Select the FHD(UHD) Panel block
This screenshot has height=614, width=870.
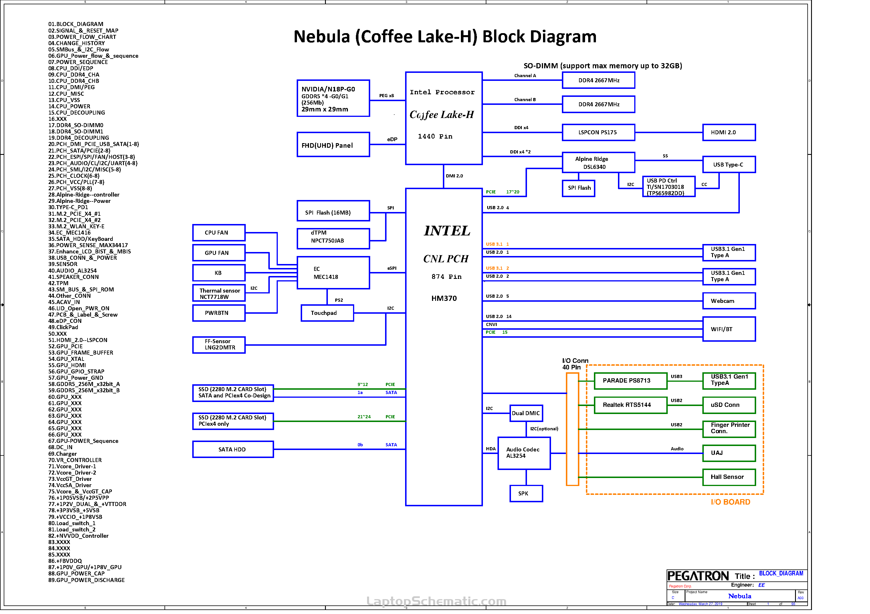pyautogui.click(x=334, y=145)
